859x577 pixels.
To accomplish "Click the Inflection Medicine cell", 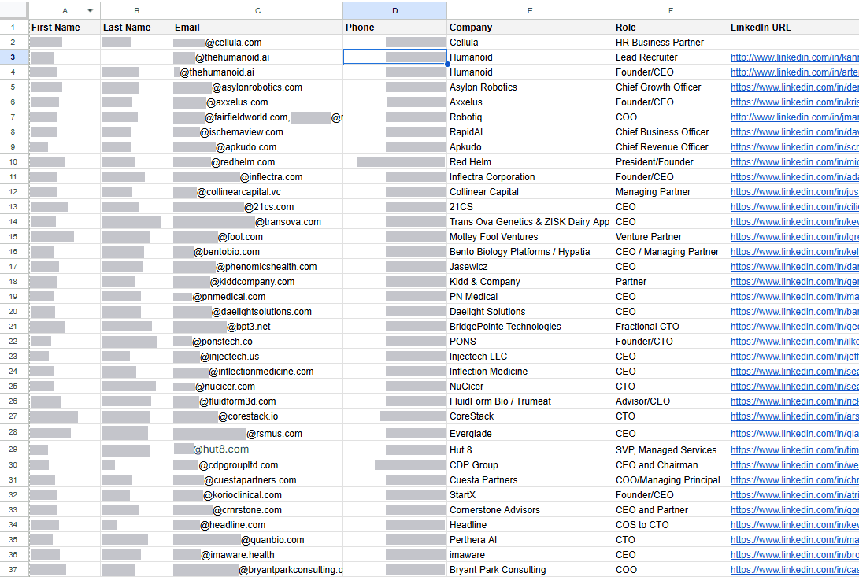I will [530, 372].
